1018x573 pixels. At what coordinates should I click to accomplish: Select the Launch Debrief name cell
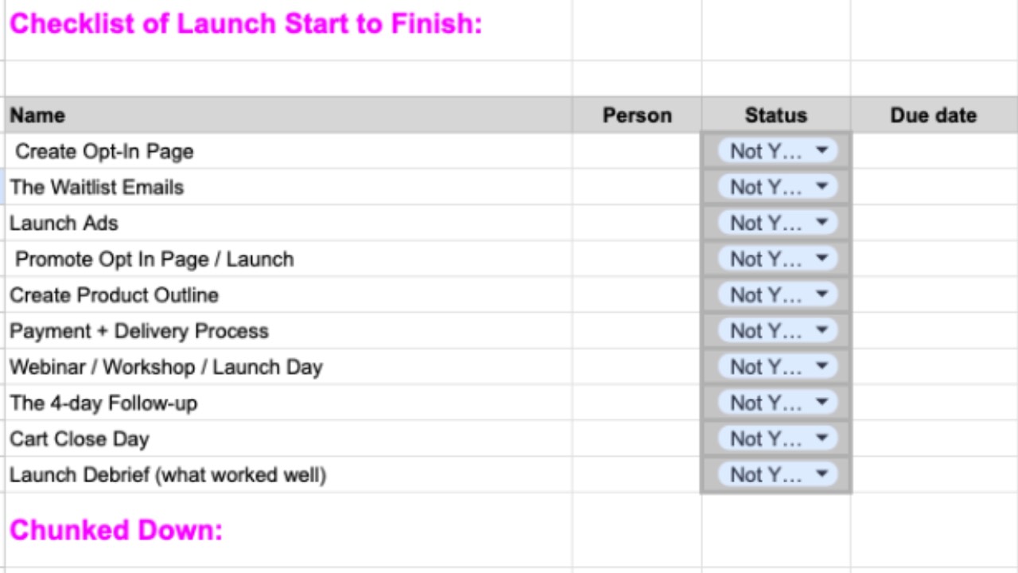coord(289,474)
